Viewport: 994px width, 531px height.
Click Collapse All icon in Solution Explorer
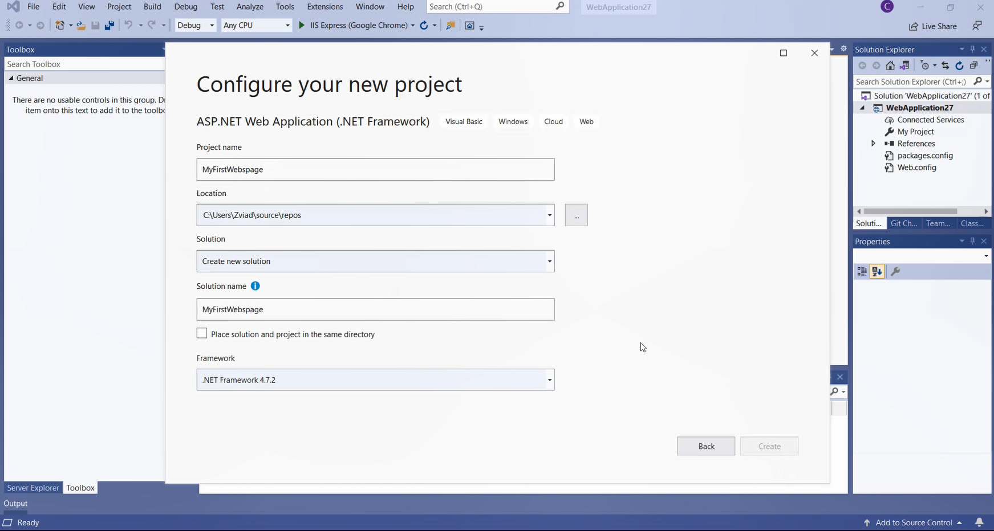[x=973, y=66]
